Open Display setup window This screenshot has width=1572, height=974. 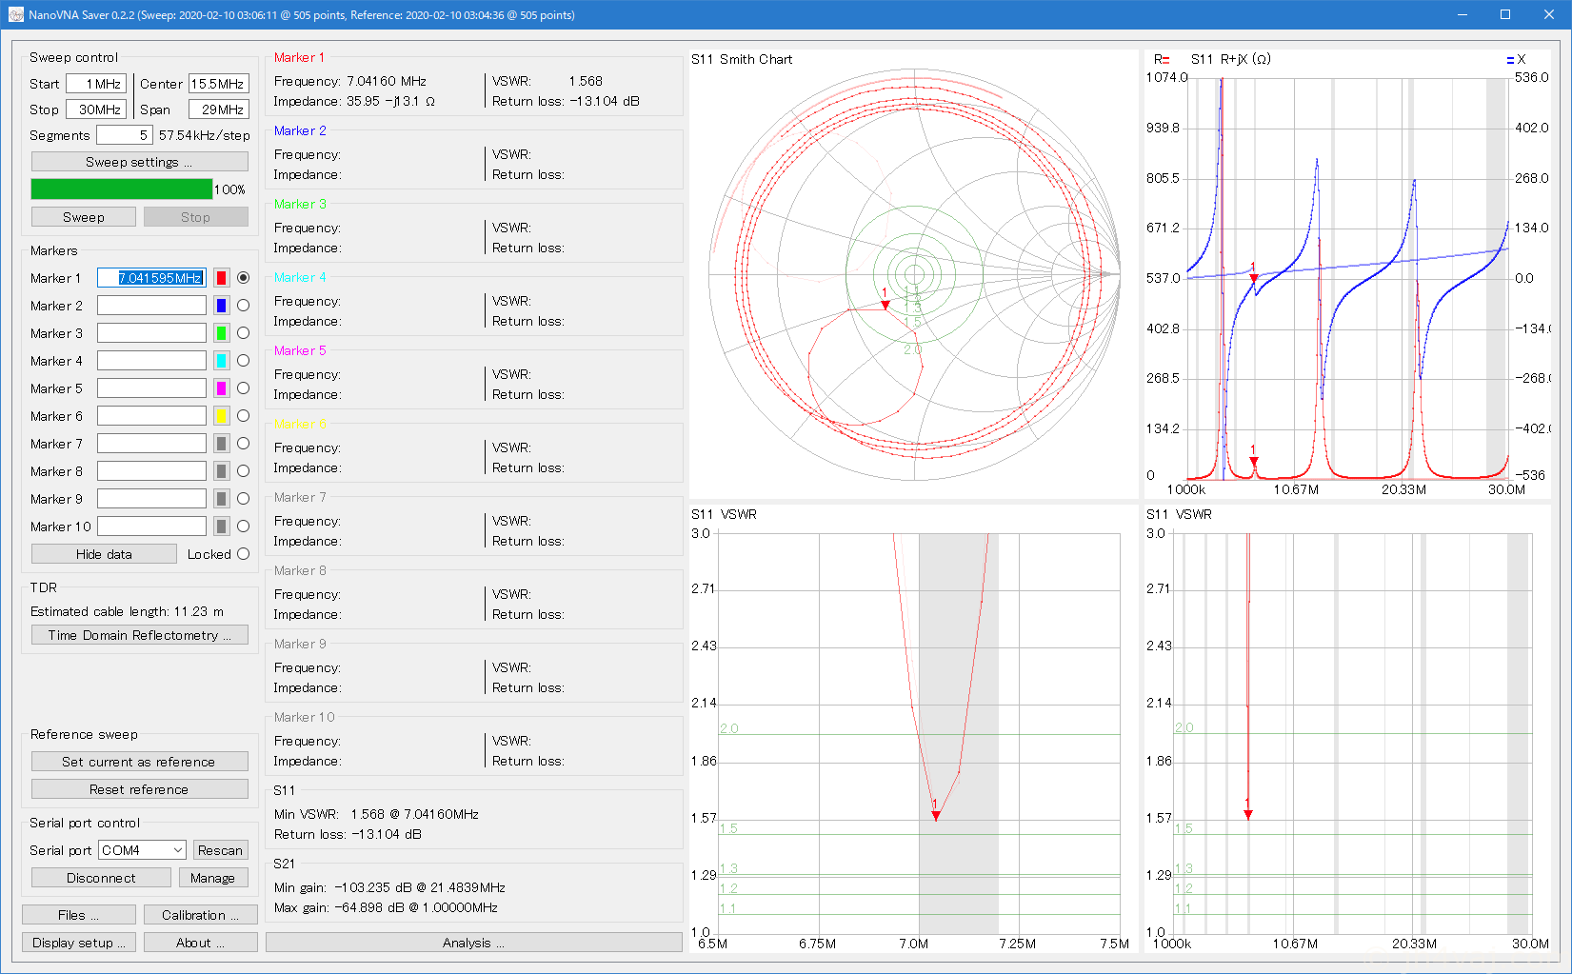pos(79,943)
